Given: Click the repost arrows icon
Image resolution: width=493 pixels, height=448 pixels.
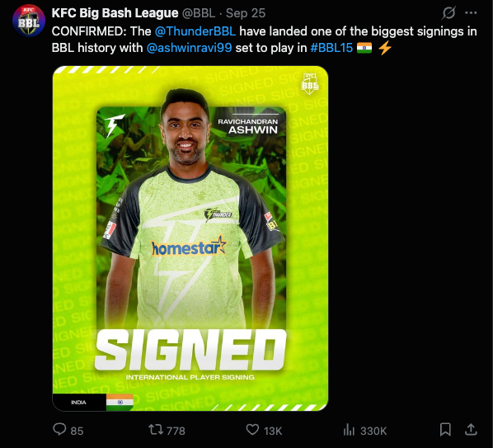Looking at the screenshot, I should coord(156,430).
